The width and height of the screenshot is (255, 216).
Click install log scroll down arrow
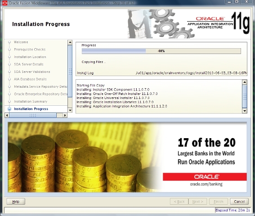pos(245,111)
